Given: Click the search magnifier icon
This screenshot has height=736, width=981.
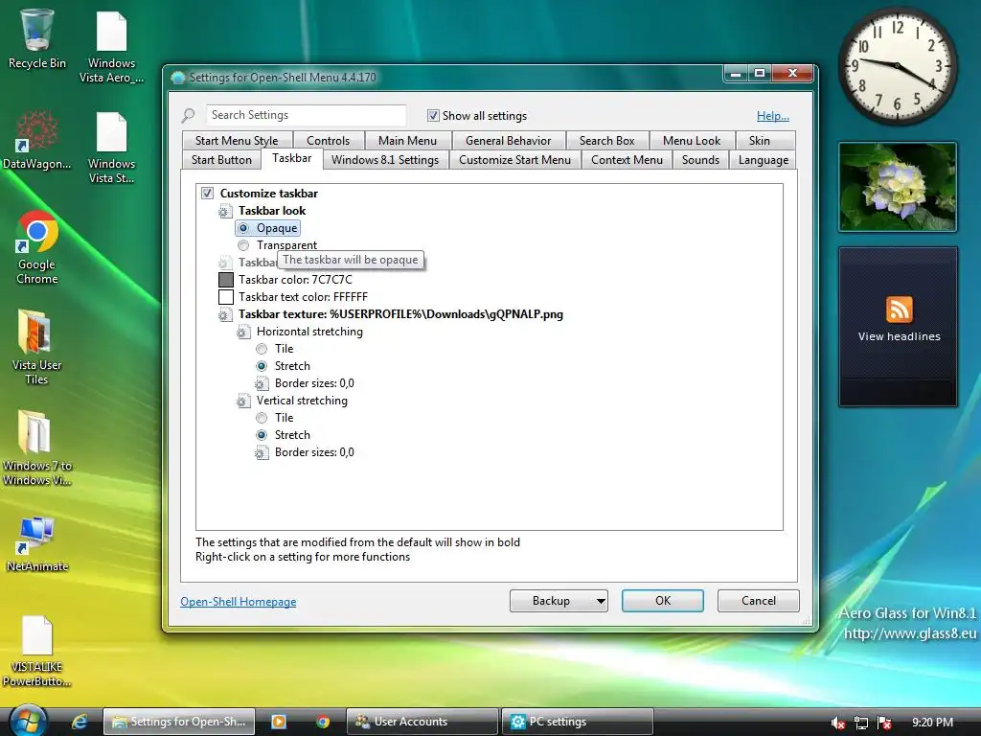Looking at the screenshot, I should (188, 116).
